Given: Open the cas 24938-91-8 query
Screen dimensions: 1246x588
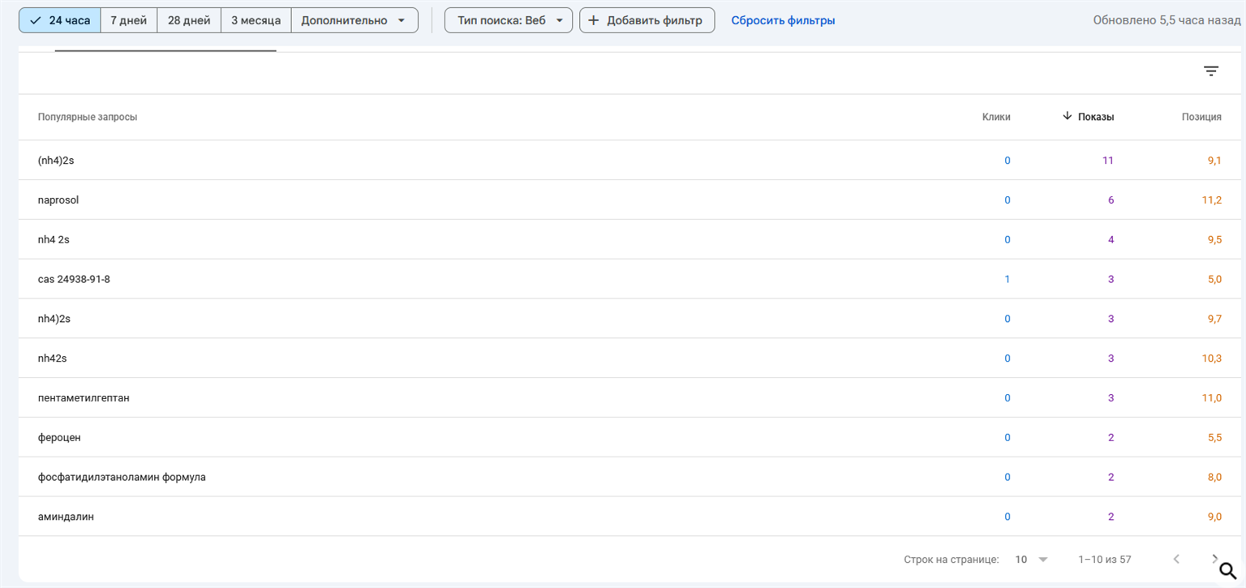Looking at the screenshot, I should [x=74, y=279].
